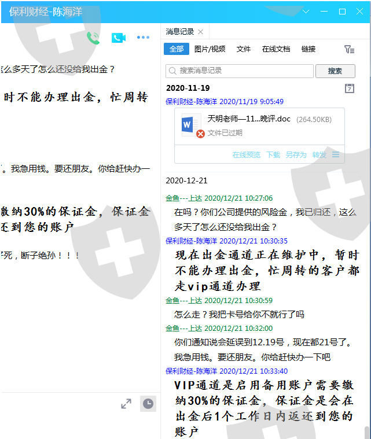Click the message history clock icon
Image resolution: width=371 pixels, height=439 pixels.
tap(148, 404)
